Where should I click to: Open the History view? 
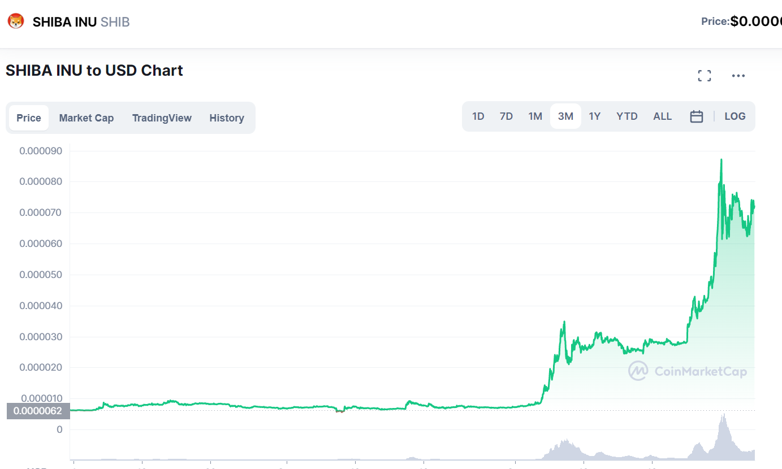tap(226, 118)
